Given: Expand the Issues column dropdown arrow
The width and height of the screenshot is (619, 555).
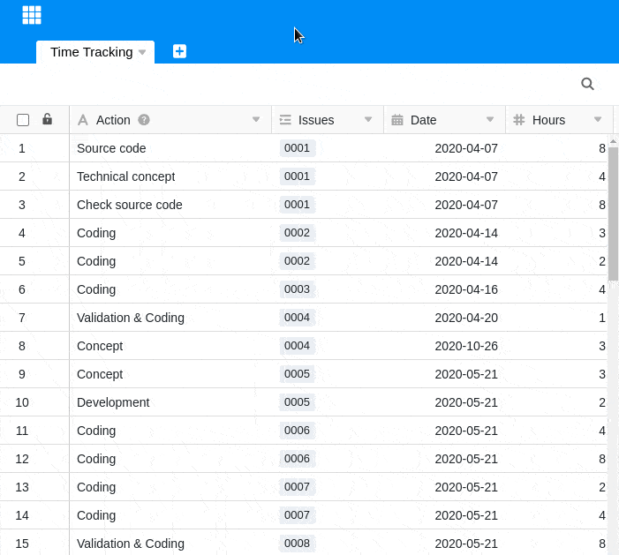Looking at the screenshot, I should (x=368, y=120).
